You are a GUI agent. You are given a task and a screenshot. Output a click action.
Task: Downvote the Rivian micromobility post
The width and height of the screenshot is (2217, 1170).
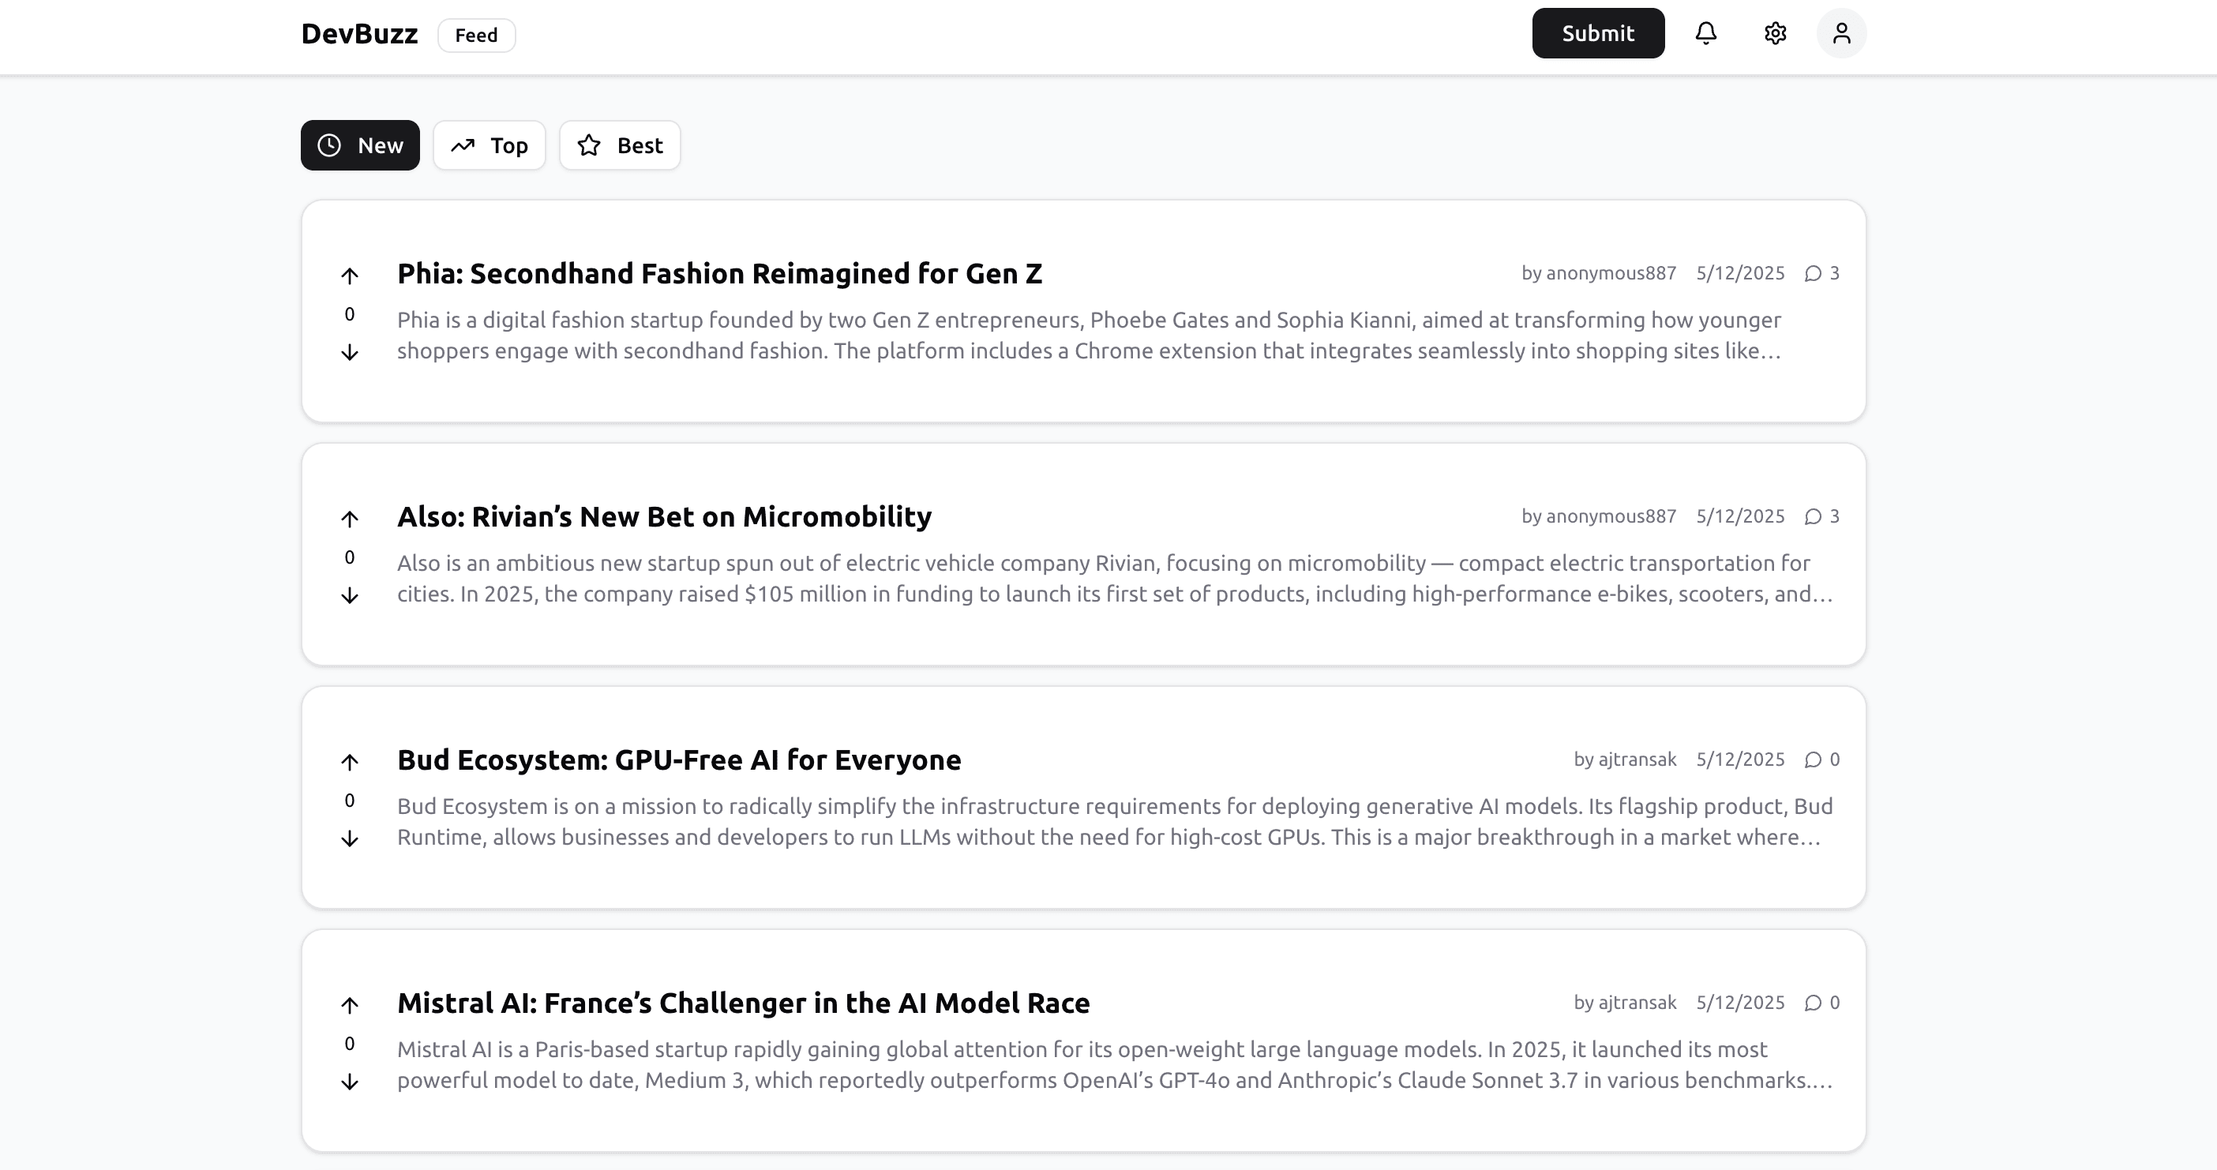(x=350, y=594)
